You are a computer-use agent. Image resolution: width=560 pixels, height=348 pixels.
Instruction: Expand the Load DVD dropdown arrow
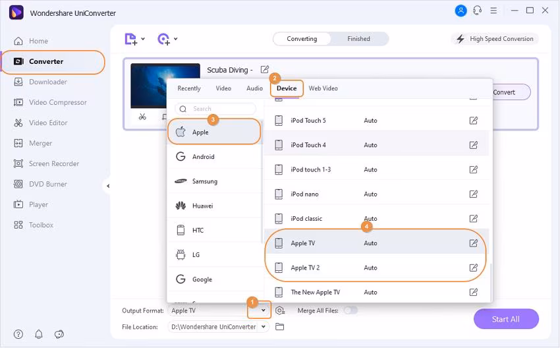click(x=176, y=39)
